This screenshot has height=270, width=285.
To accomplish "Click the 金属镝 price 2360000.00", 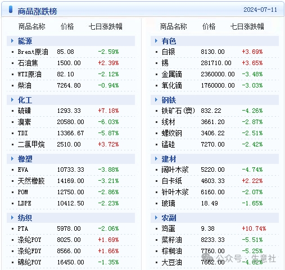I will (218, 74).
